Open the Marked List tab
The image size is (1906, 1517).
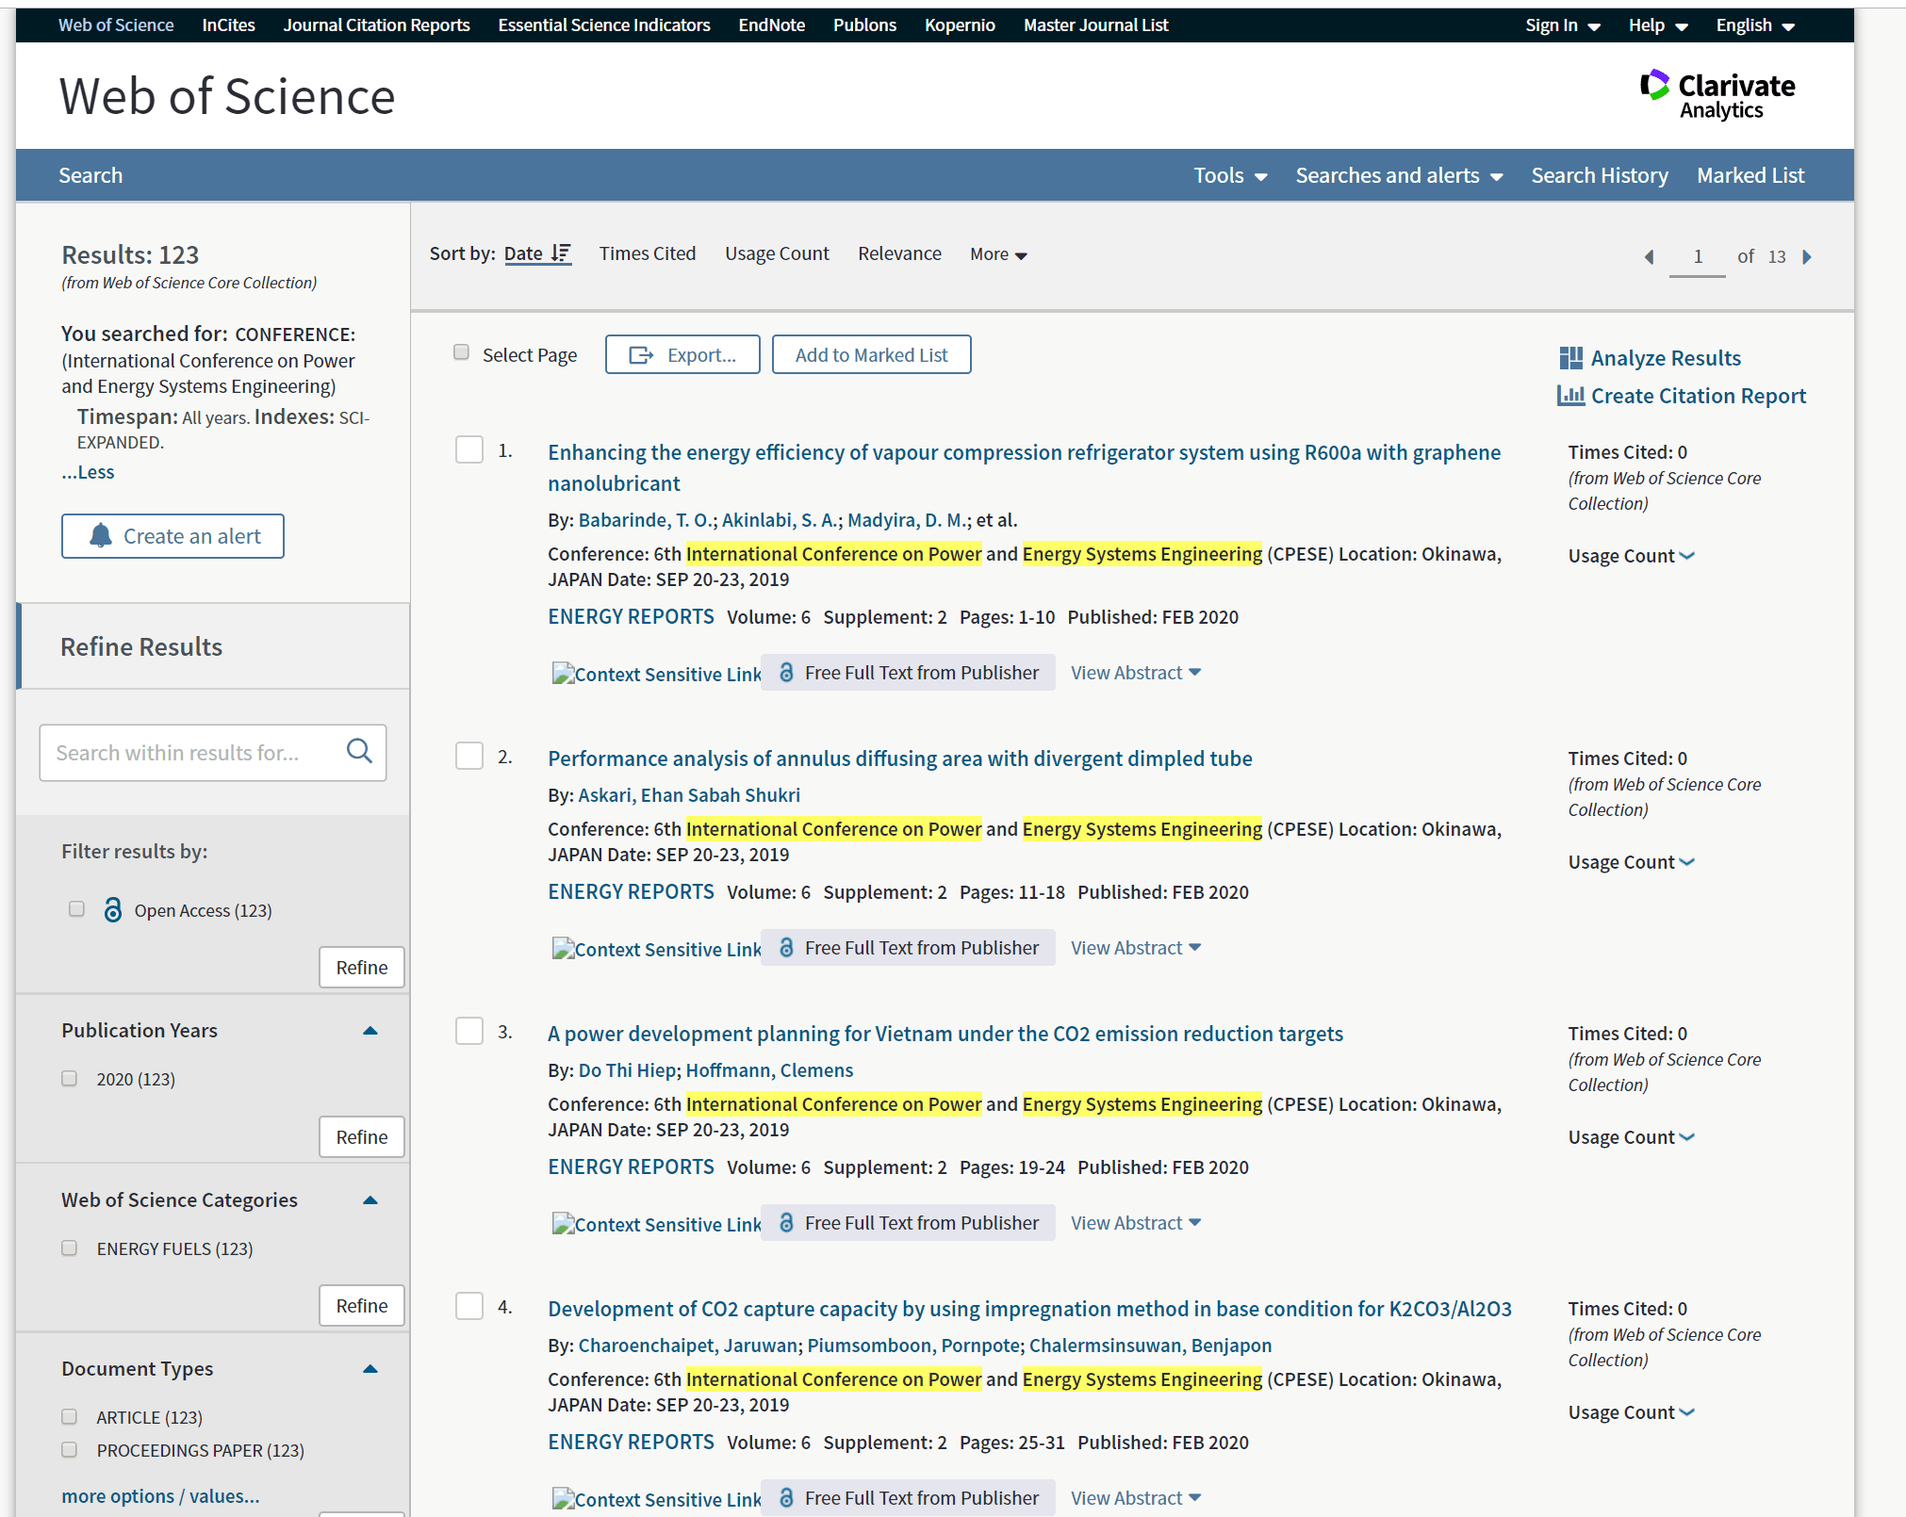(x=1750, y=175)
